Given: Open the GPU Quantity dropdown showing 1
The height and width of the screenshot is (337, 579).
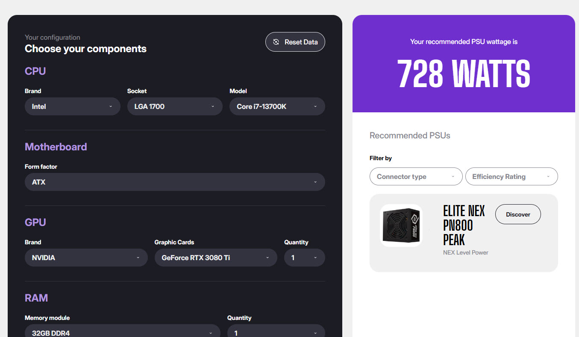Looking at the screenshot, I should [x=305, y=258].
